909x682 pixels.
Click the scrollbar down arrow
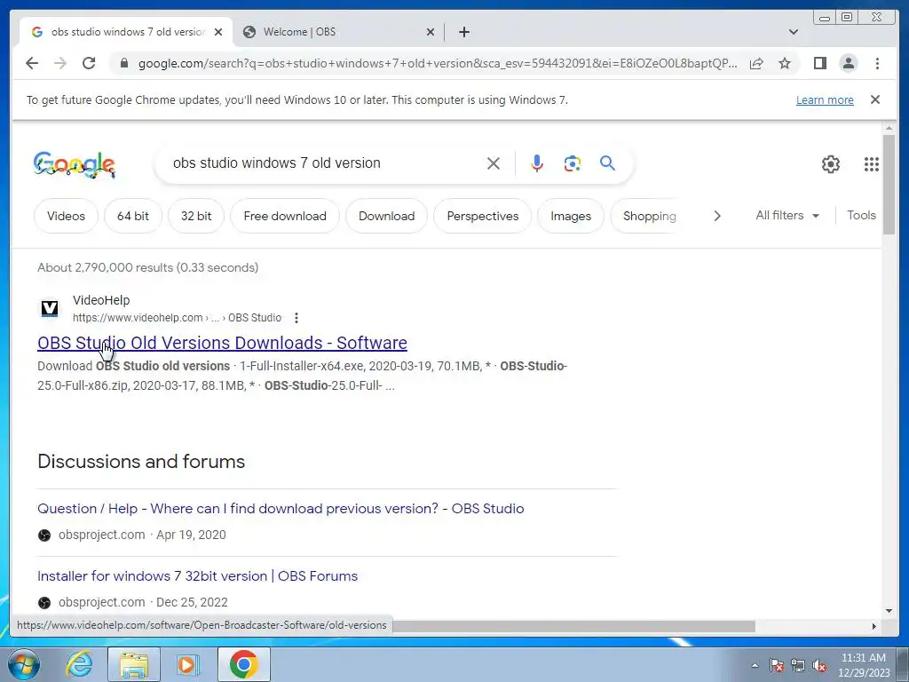pyautogui.click(x=889, y=611)
